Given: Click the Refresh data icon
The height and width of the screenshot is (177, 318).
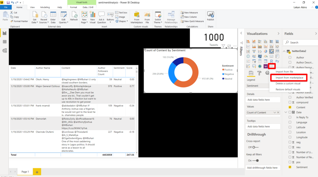Looking at the screenshot, I should [74, 15].
